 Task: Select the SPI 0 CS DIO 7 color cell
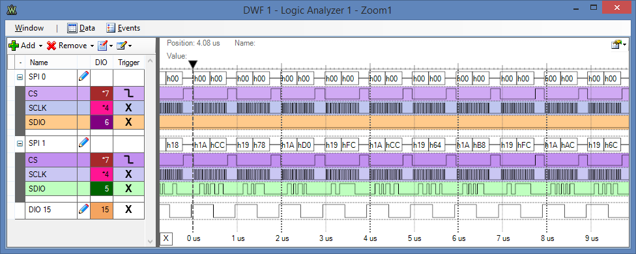(x=102, y=94)
